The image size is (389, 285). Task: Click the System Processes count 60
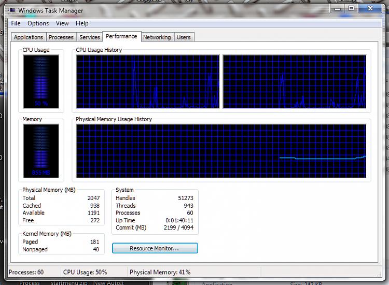pos(190,213)
